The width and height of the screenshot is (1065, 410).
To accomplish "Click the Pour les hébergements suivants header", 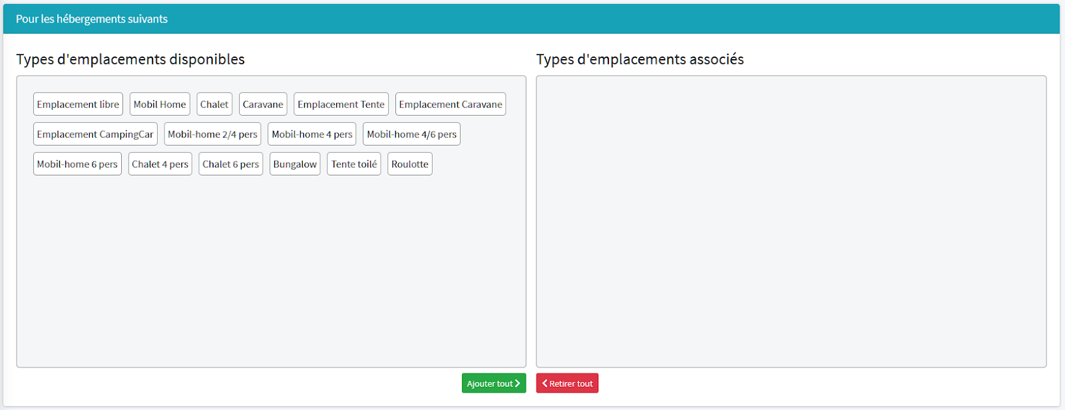I will click(92, 19).
